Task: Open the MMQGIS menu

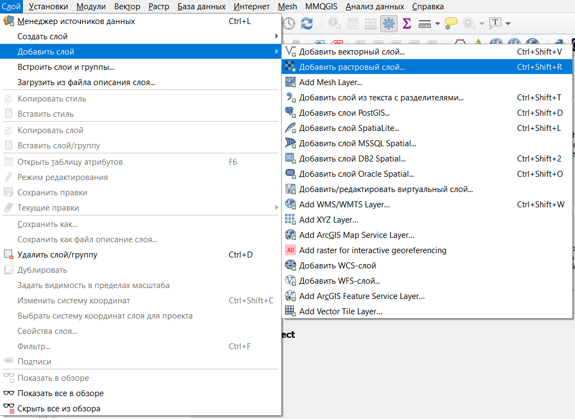Action: click(x=321, y=7)
